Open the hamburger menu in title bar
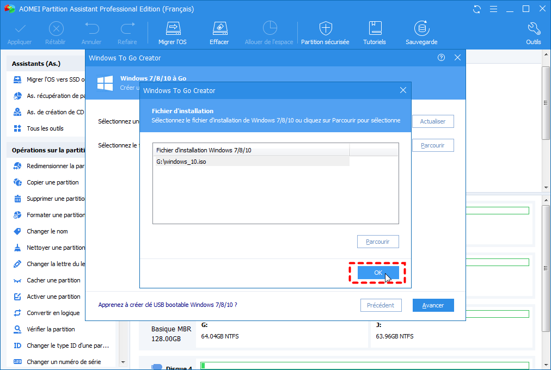This screenshot has height=370, width=551. [493, 9]
